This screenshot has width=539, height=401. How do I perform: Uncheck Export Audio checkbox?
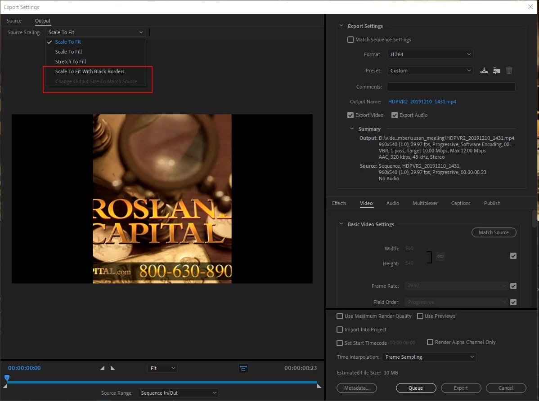[394, 115]
